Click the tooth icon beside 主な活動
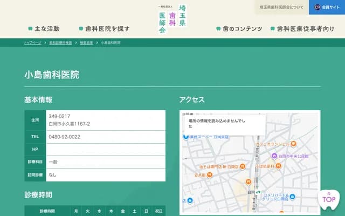Screen dimensions: 345x216 (30, 29)
